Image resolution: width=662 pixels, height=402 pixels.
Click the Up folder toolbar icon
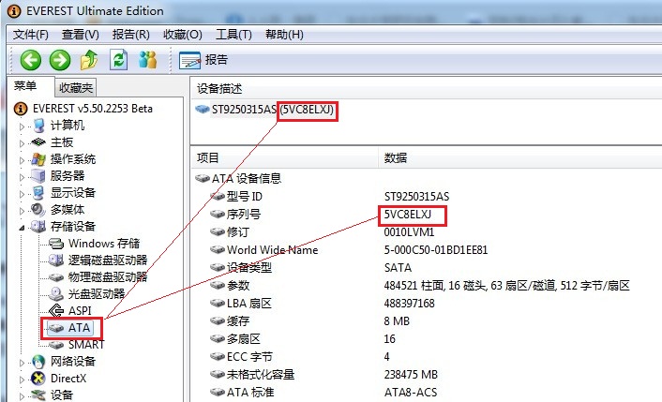pyautogui.click(x=89, y=60)
